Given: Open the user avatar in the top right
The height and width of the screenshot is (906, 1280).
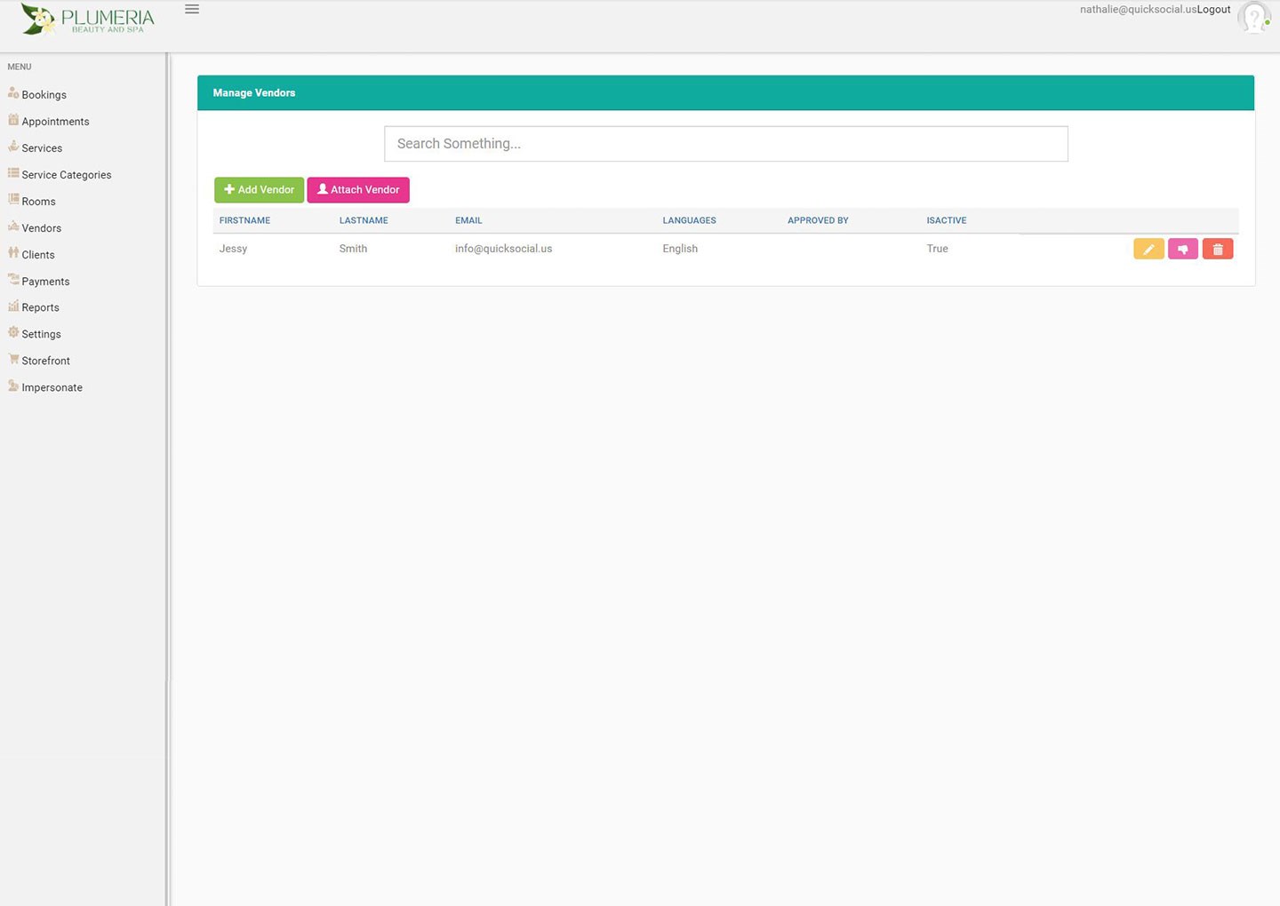Looking at the screenshot, I should click(x=1253, y=17).
